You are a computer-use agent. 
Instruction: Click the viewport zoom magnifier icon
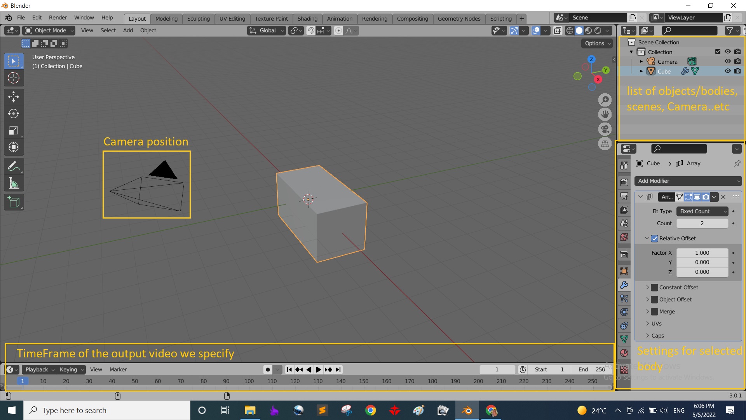click(x=605, y=100)
